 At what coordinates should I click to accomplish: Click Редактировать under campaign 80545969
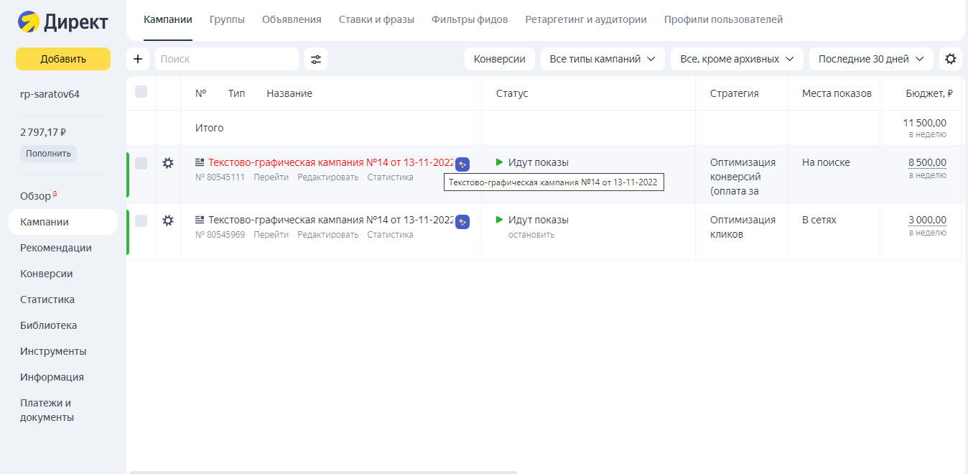pos(328,235)
